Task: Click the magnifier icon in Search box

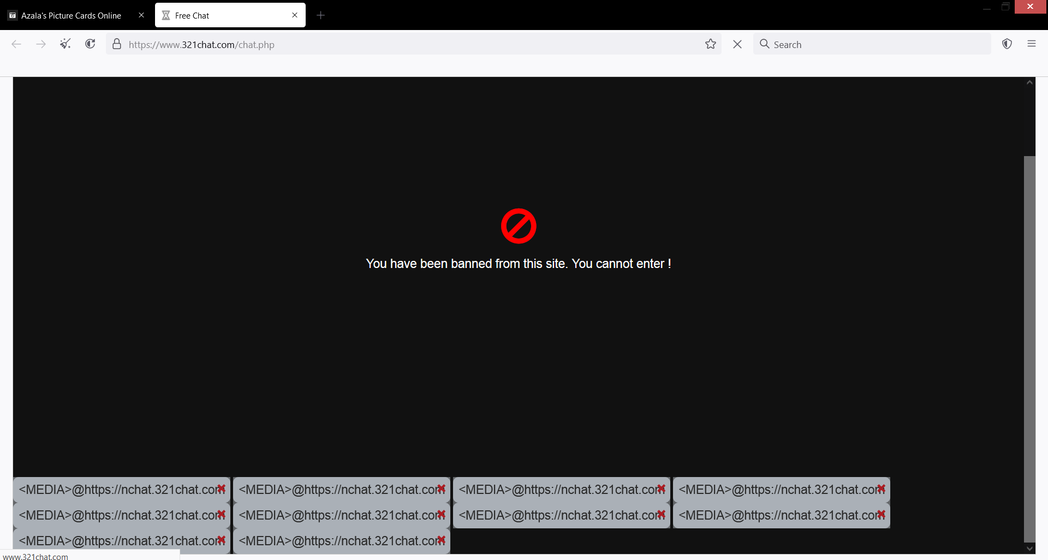Action: [x=765, y=44]
